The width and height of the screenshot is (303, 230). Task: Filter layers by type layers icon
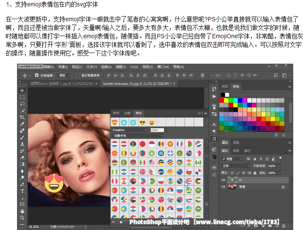(261, 159)
